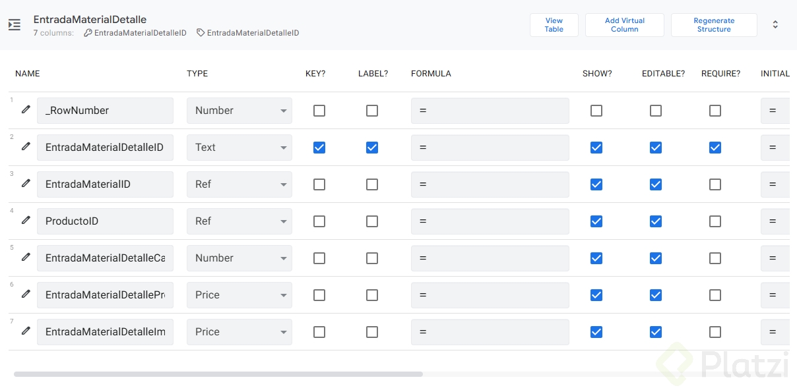
Task: Expand or collapse table with chevron icon
Action: (x=775, y=25)
